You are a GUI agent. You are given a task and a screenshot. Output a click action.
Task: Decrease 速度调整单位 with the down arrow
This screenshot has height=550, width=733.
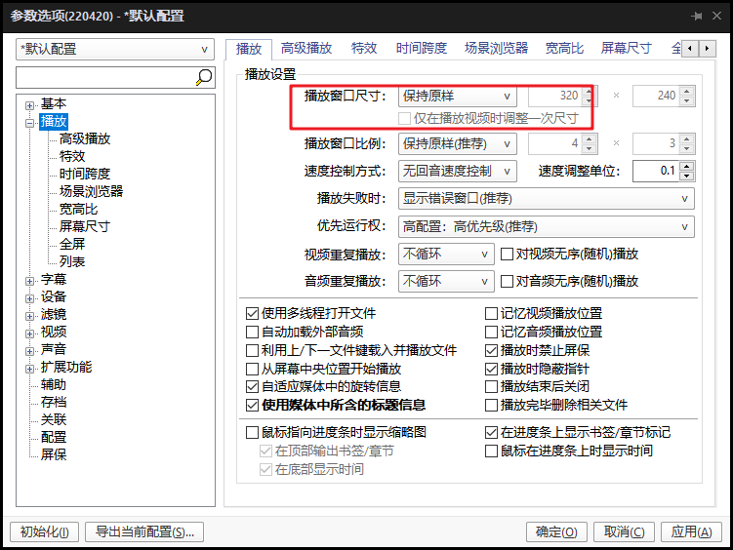[687, 177]
